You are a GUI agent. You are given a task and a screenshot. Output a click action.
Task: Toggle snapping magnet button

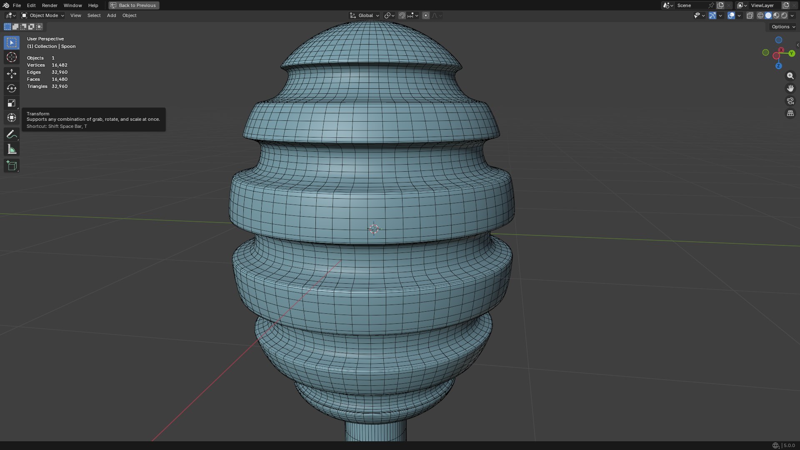[x=402, y=15]
